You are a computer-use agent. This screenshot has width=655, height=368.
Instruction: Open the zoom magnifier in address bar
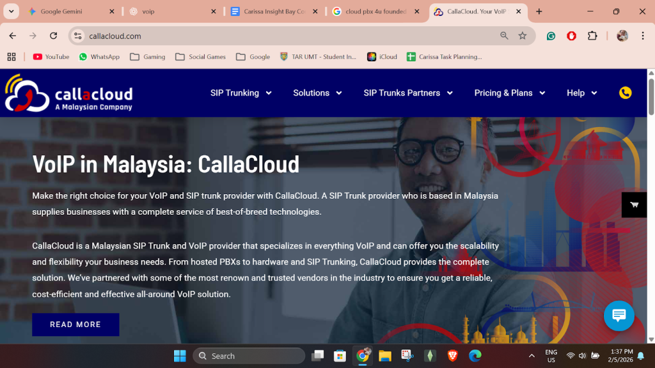(x=504, y=36)
